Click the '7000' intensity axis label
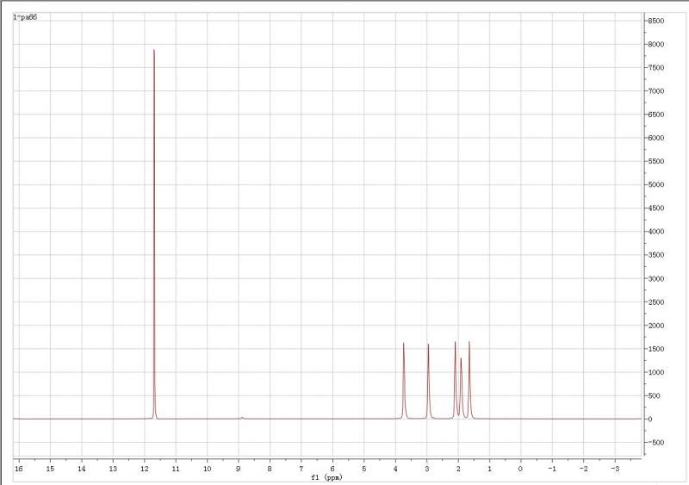689x485 pixels. tap(656, 91)
